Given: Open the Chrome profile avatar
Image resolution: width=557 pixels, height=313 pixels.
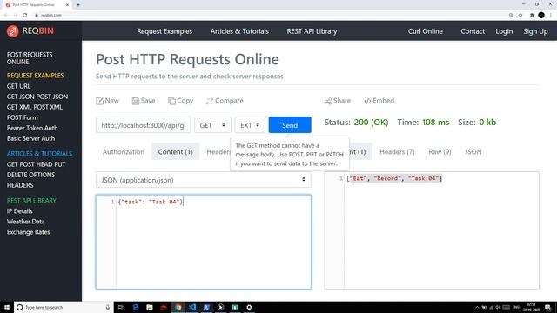Looking at the screenshot, I should [541, 15].
